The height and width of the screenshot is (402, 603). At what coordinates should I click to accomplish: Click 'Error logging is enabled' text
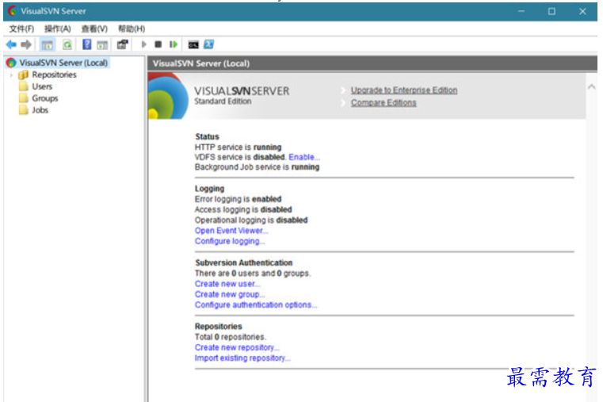(238, 199)
